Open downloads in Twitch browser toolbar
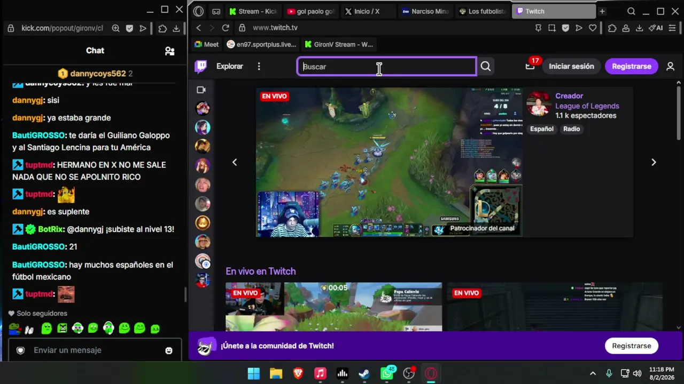This screenshot has height=384, width=684. tap(639, 28)
